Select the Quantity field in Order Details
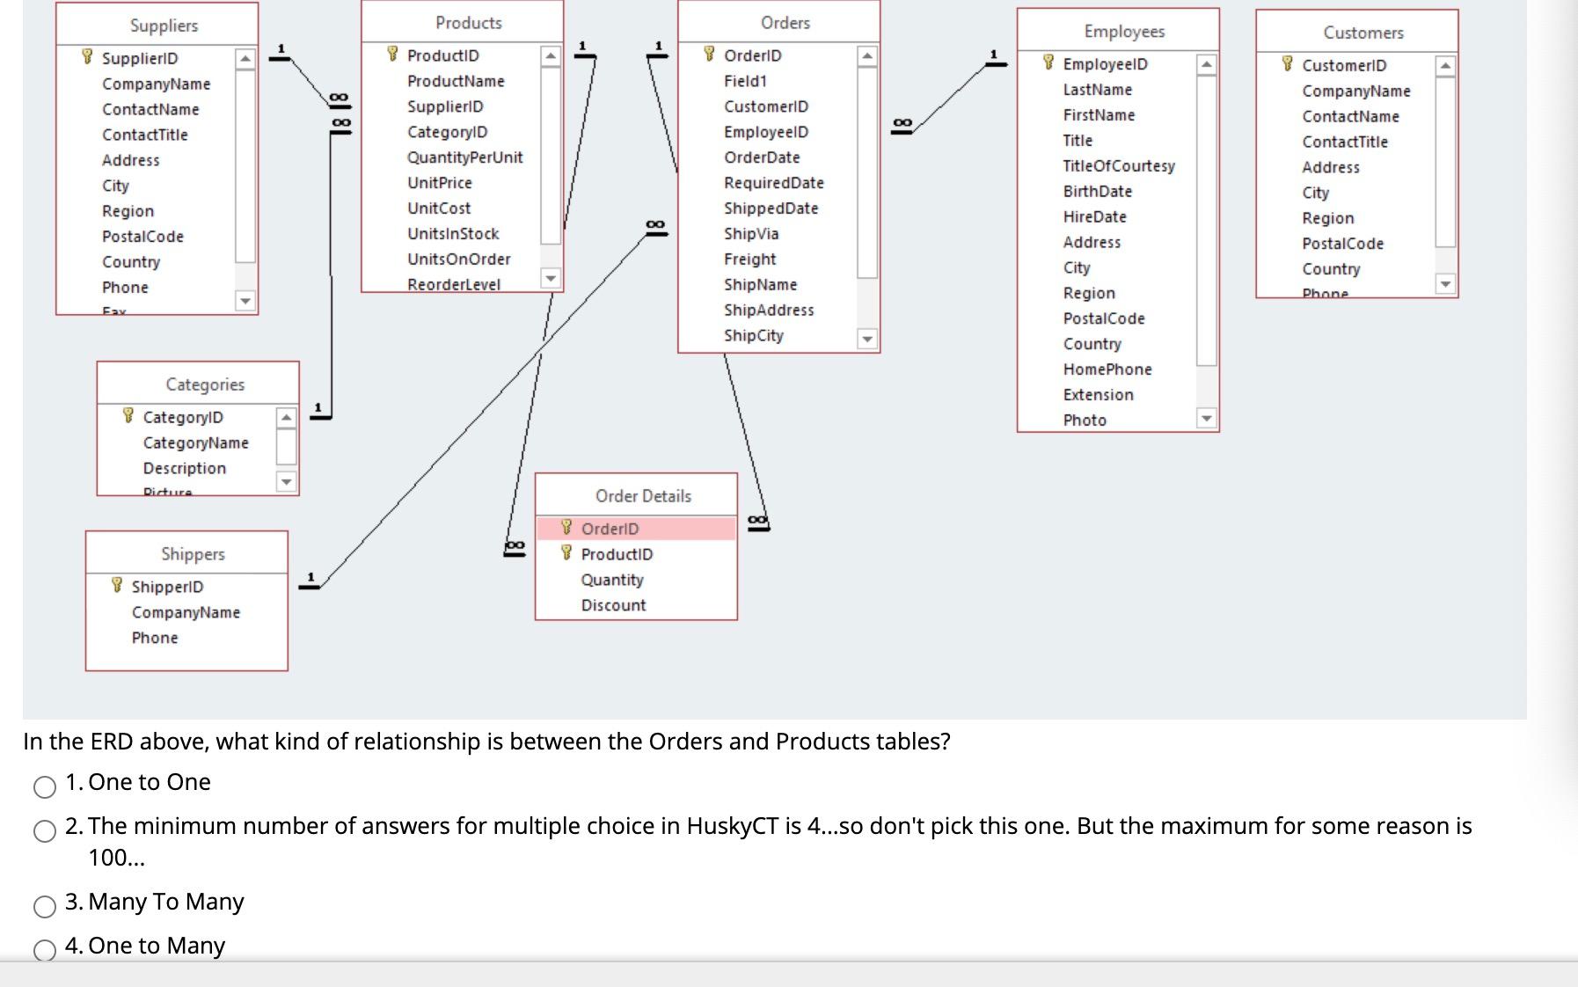Image resolution: width=1578 pixels, height=987 pixels. [611, 580]
